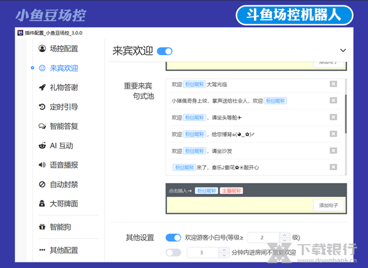Image resolution: width=368 pixels, height=268 pixels.
Task: Delete the 小猪佩奇身上纹 sentence row
Action: [x=333, y=100]
